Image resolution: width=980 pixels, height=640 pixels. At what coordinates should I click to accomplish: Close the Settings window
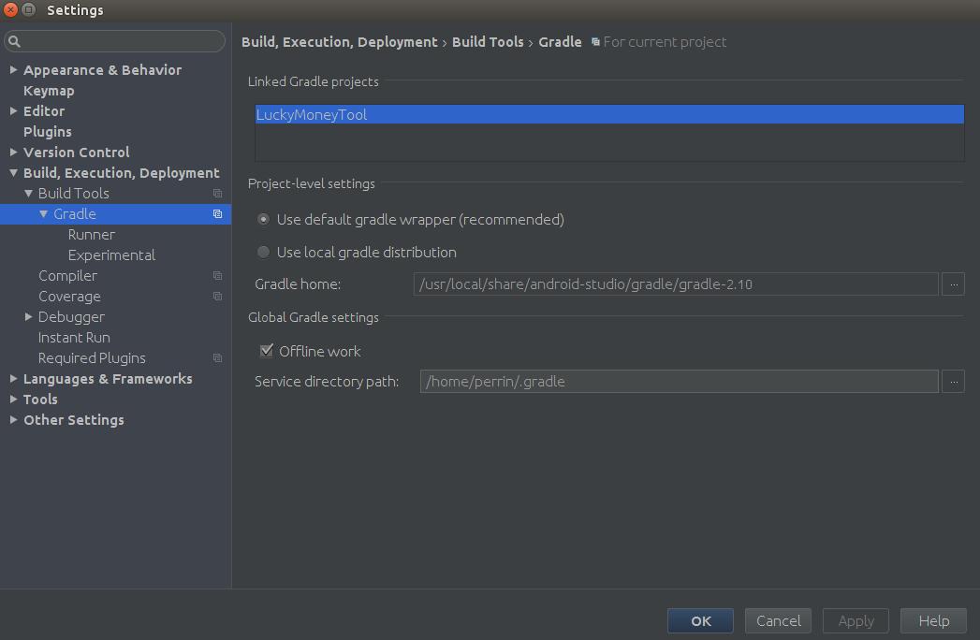click(10, 9)
